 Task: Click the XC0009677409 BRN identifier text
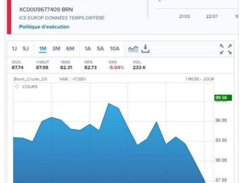[46, 10]
